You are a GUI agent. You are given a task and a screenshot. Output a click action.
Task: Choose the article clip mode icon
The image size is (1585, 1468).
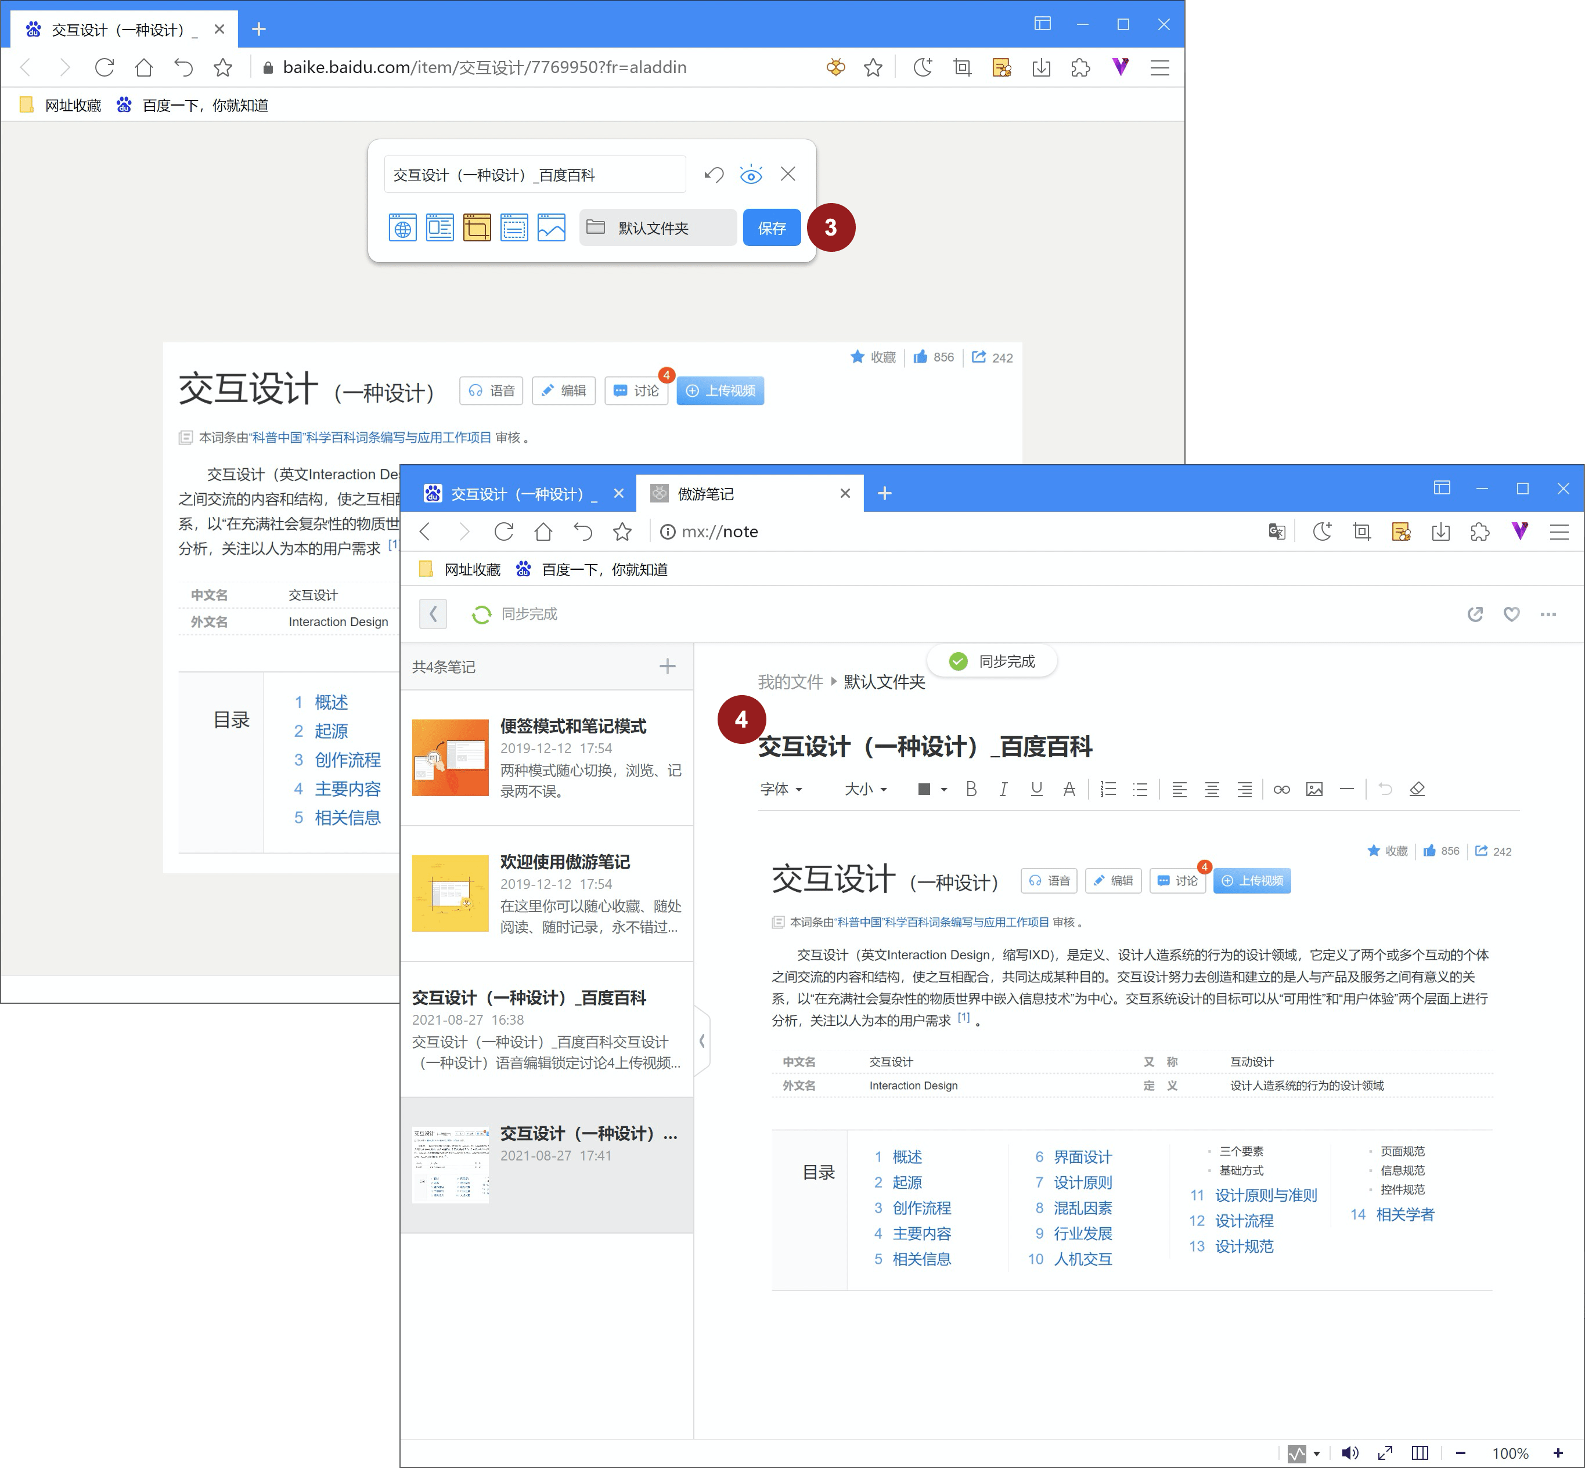click(x=440, y=228)
